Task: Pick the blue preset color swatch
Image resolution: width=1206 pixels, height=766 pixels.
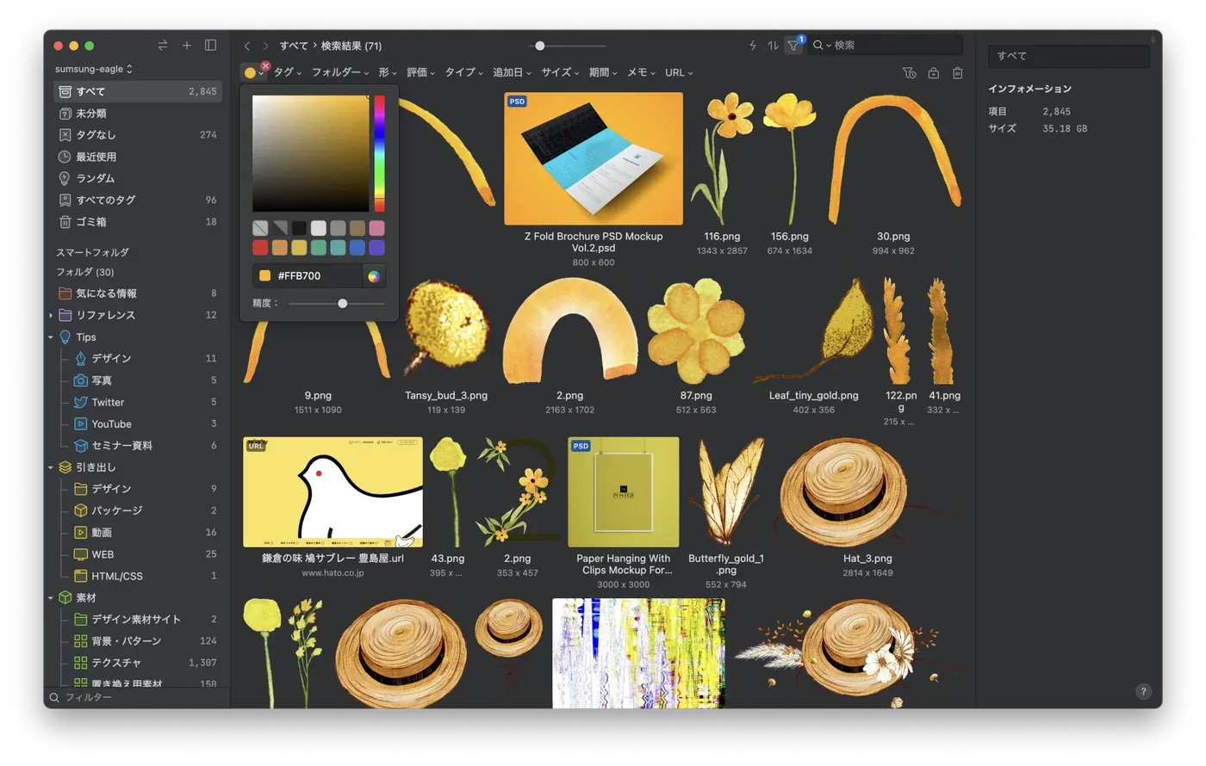Action: [x=357, y=248]
